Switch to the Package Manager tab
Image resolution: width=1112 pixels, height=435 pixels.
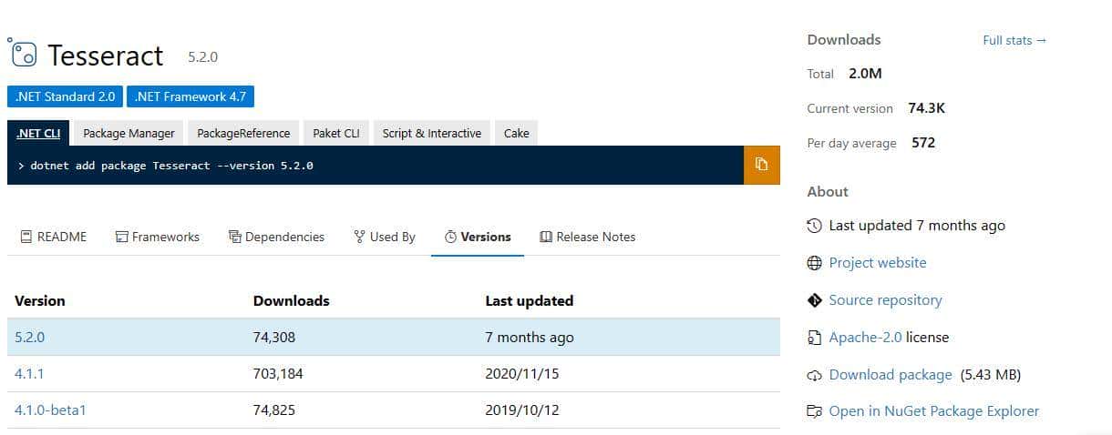click(129, 133)
